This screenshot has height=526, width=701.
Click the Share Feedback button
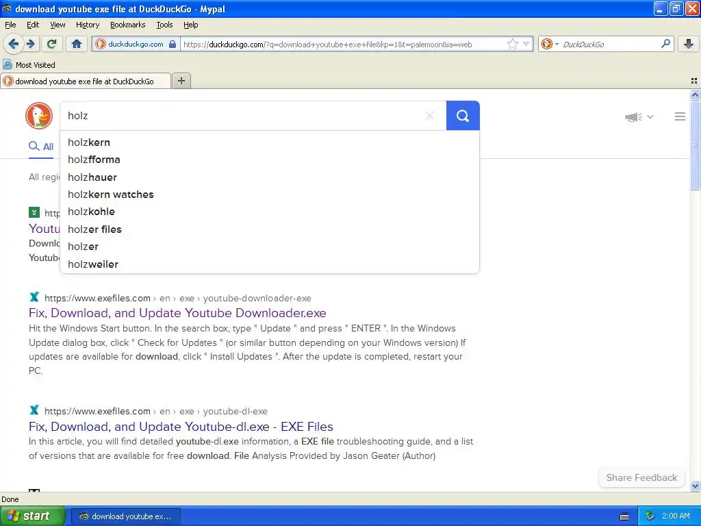(641, 477)
